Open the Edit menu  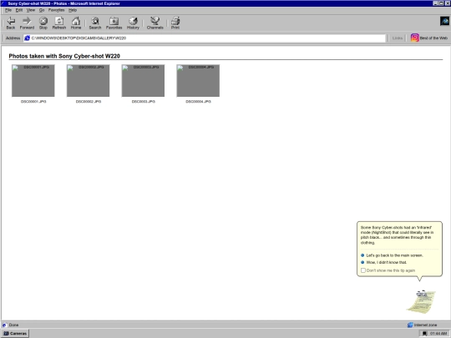coord(19,10)
